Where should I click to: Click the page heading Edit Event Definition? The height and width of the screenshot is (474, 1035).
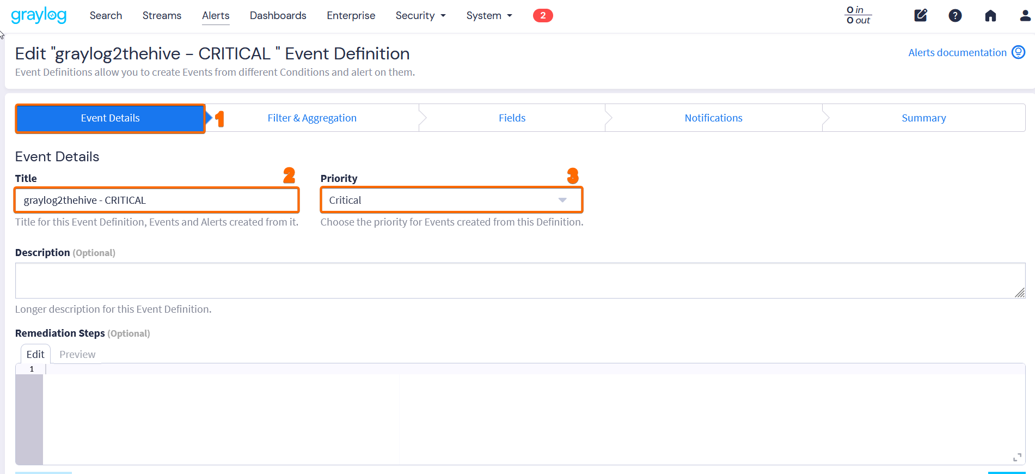[212, 53]
